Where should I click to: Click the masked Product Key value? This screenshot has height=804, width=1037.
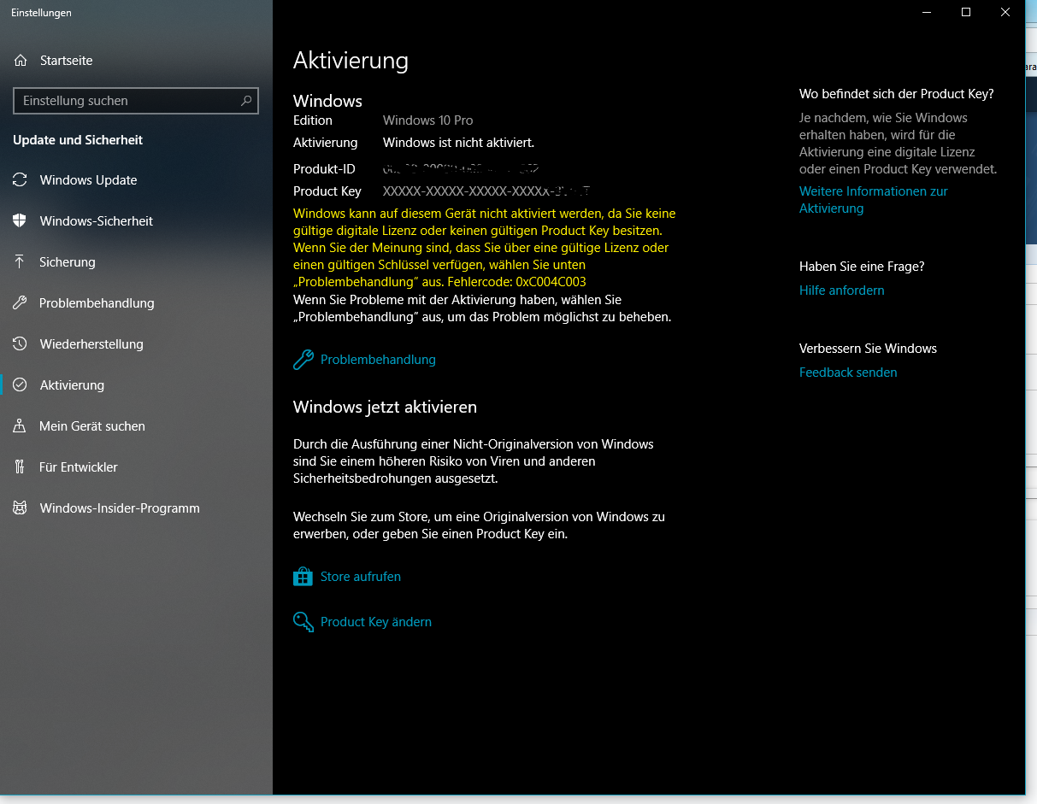[x=486, y=191]
